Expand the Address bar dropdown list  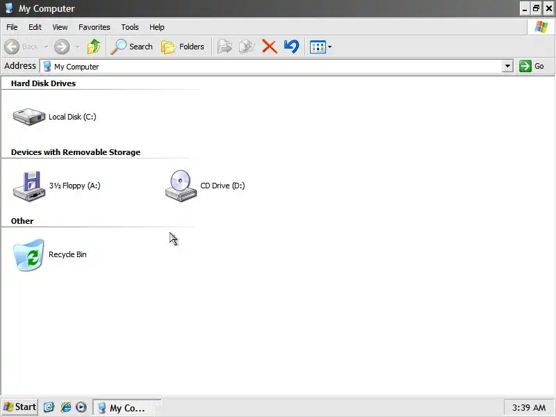[x=507, y=66]
